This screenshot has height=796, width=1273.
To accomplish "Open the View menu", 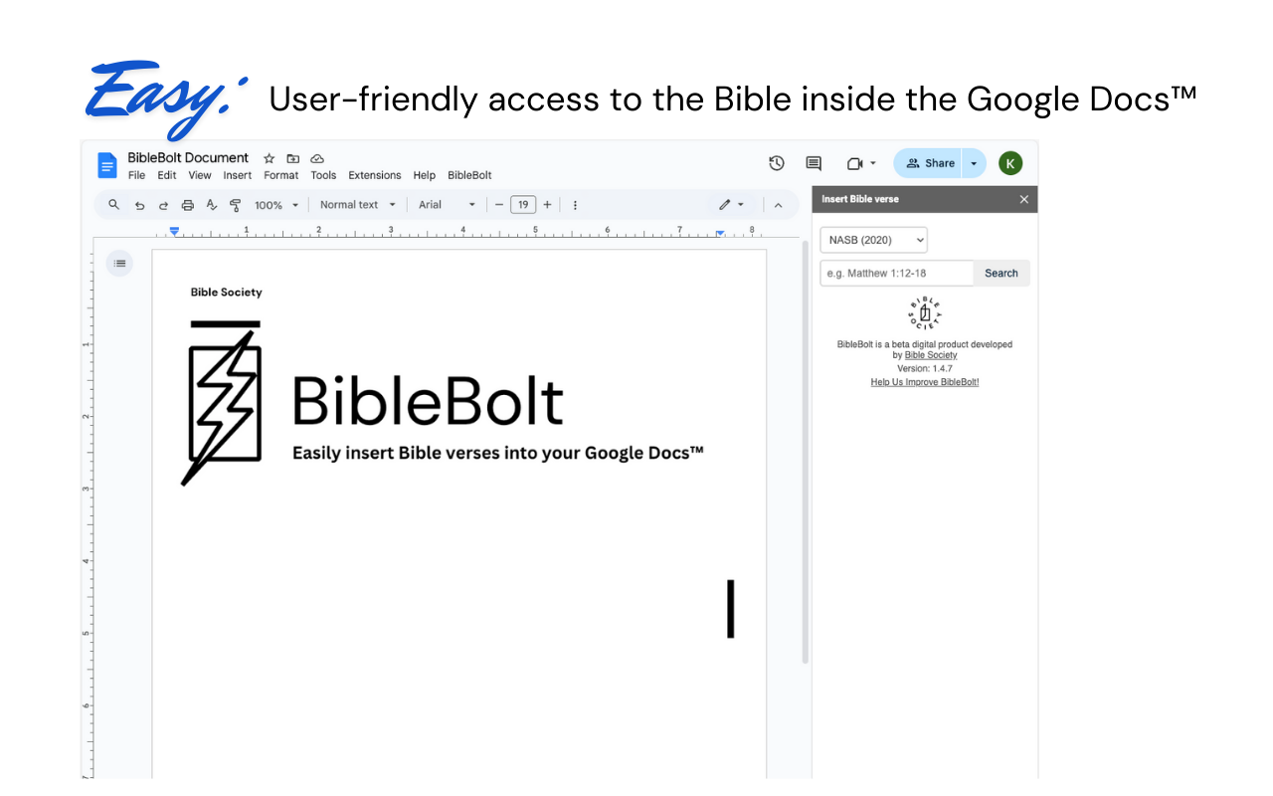I will point(200,175).
